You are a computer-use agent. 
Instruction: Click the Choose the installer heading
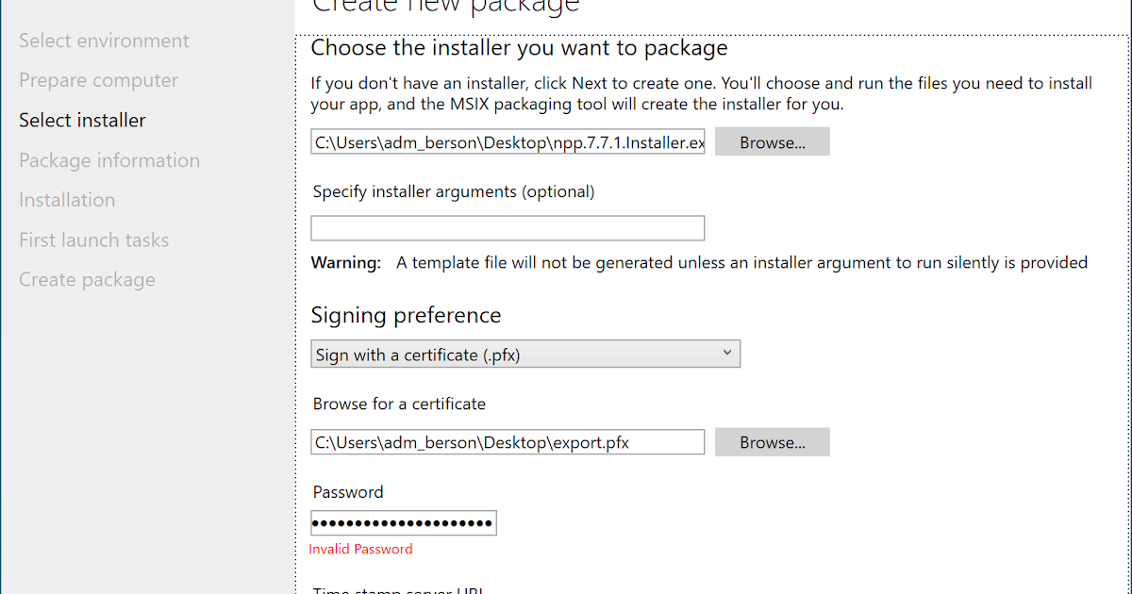519,47
